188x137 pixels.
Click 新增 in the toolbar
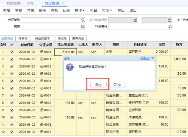coord(7,10)
